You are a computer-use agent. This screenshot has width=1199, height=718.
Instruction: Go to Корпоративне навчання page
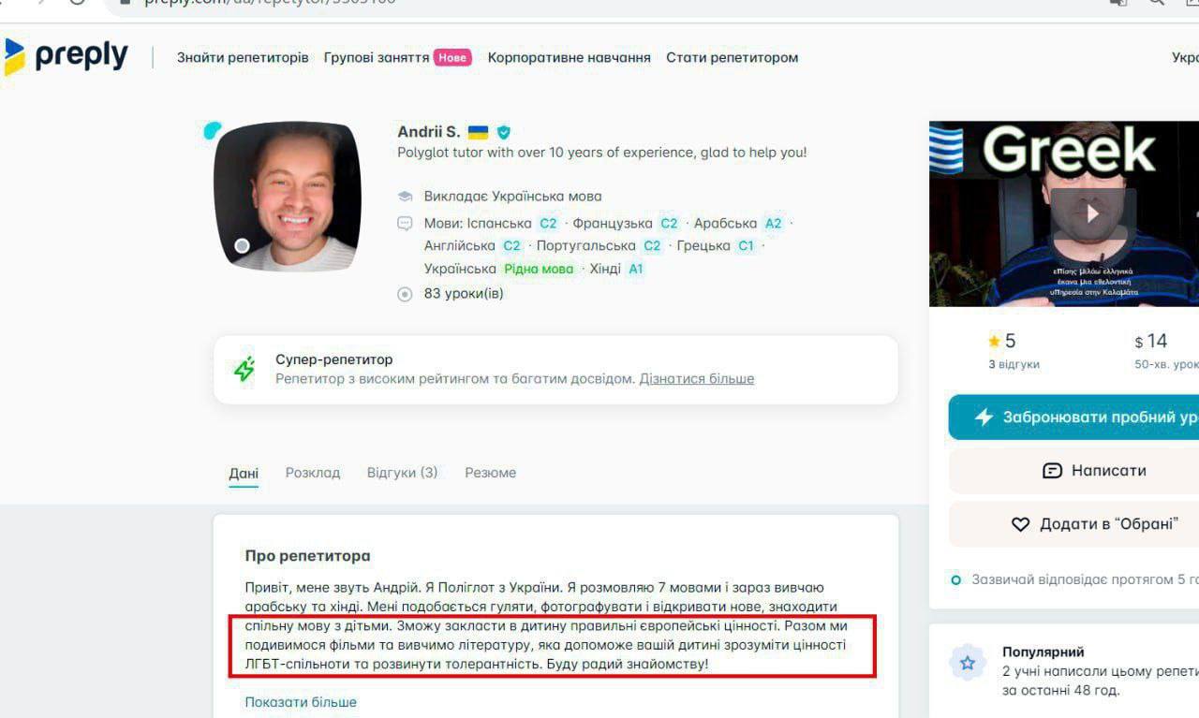(569, 57)
